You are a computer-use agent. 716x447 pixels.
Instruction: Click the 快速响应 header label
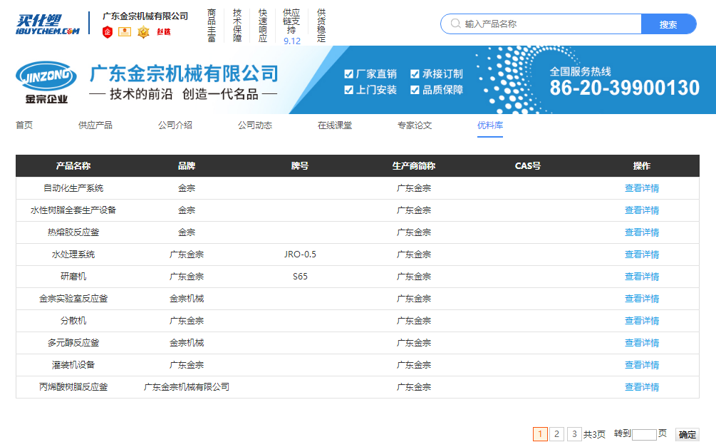pyautogui.click(x=263, y=26)
